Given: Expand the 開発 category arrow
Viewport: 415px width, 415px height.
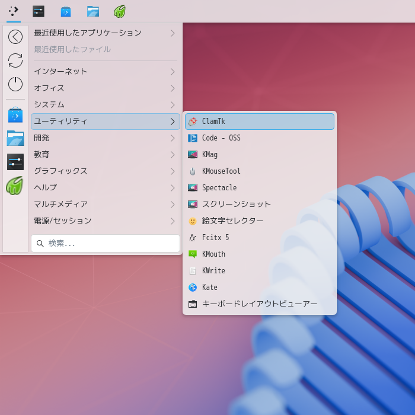Looking at the screenshot, I should pos(173,138).
